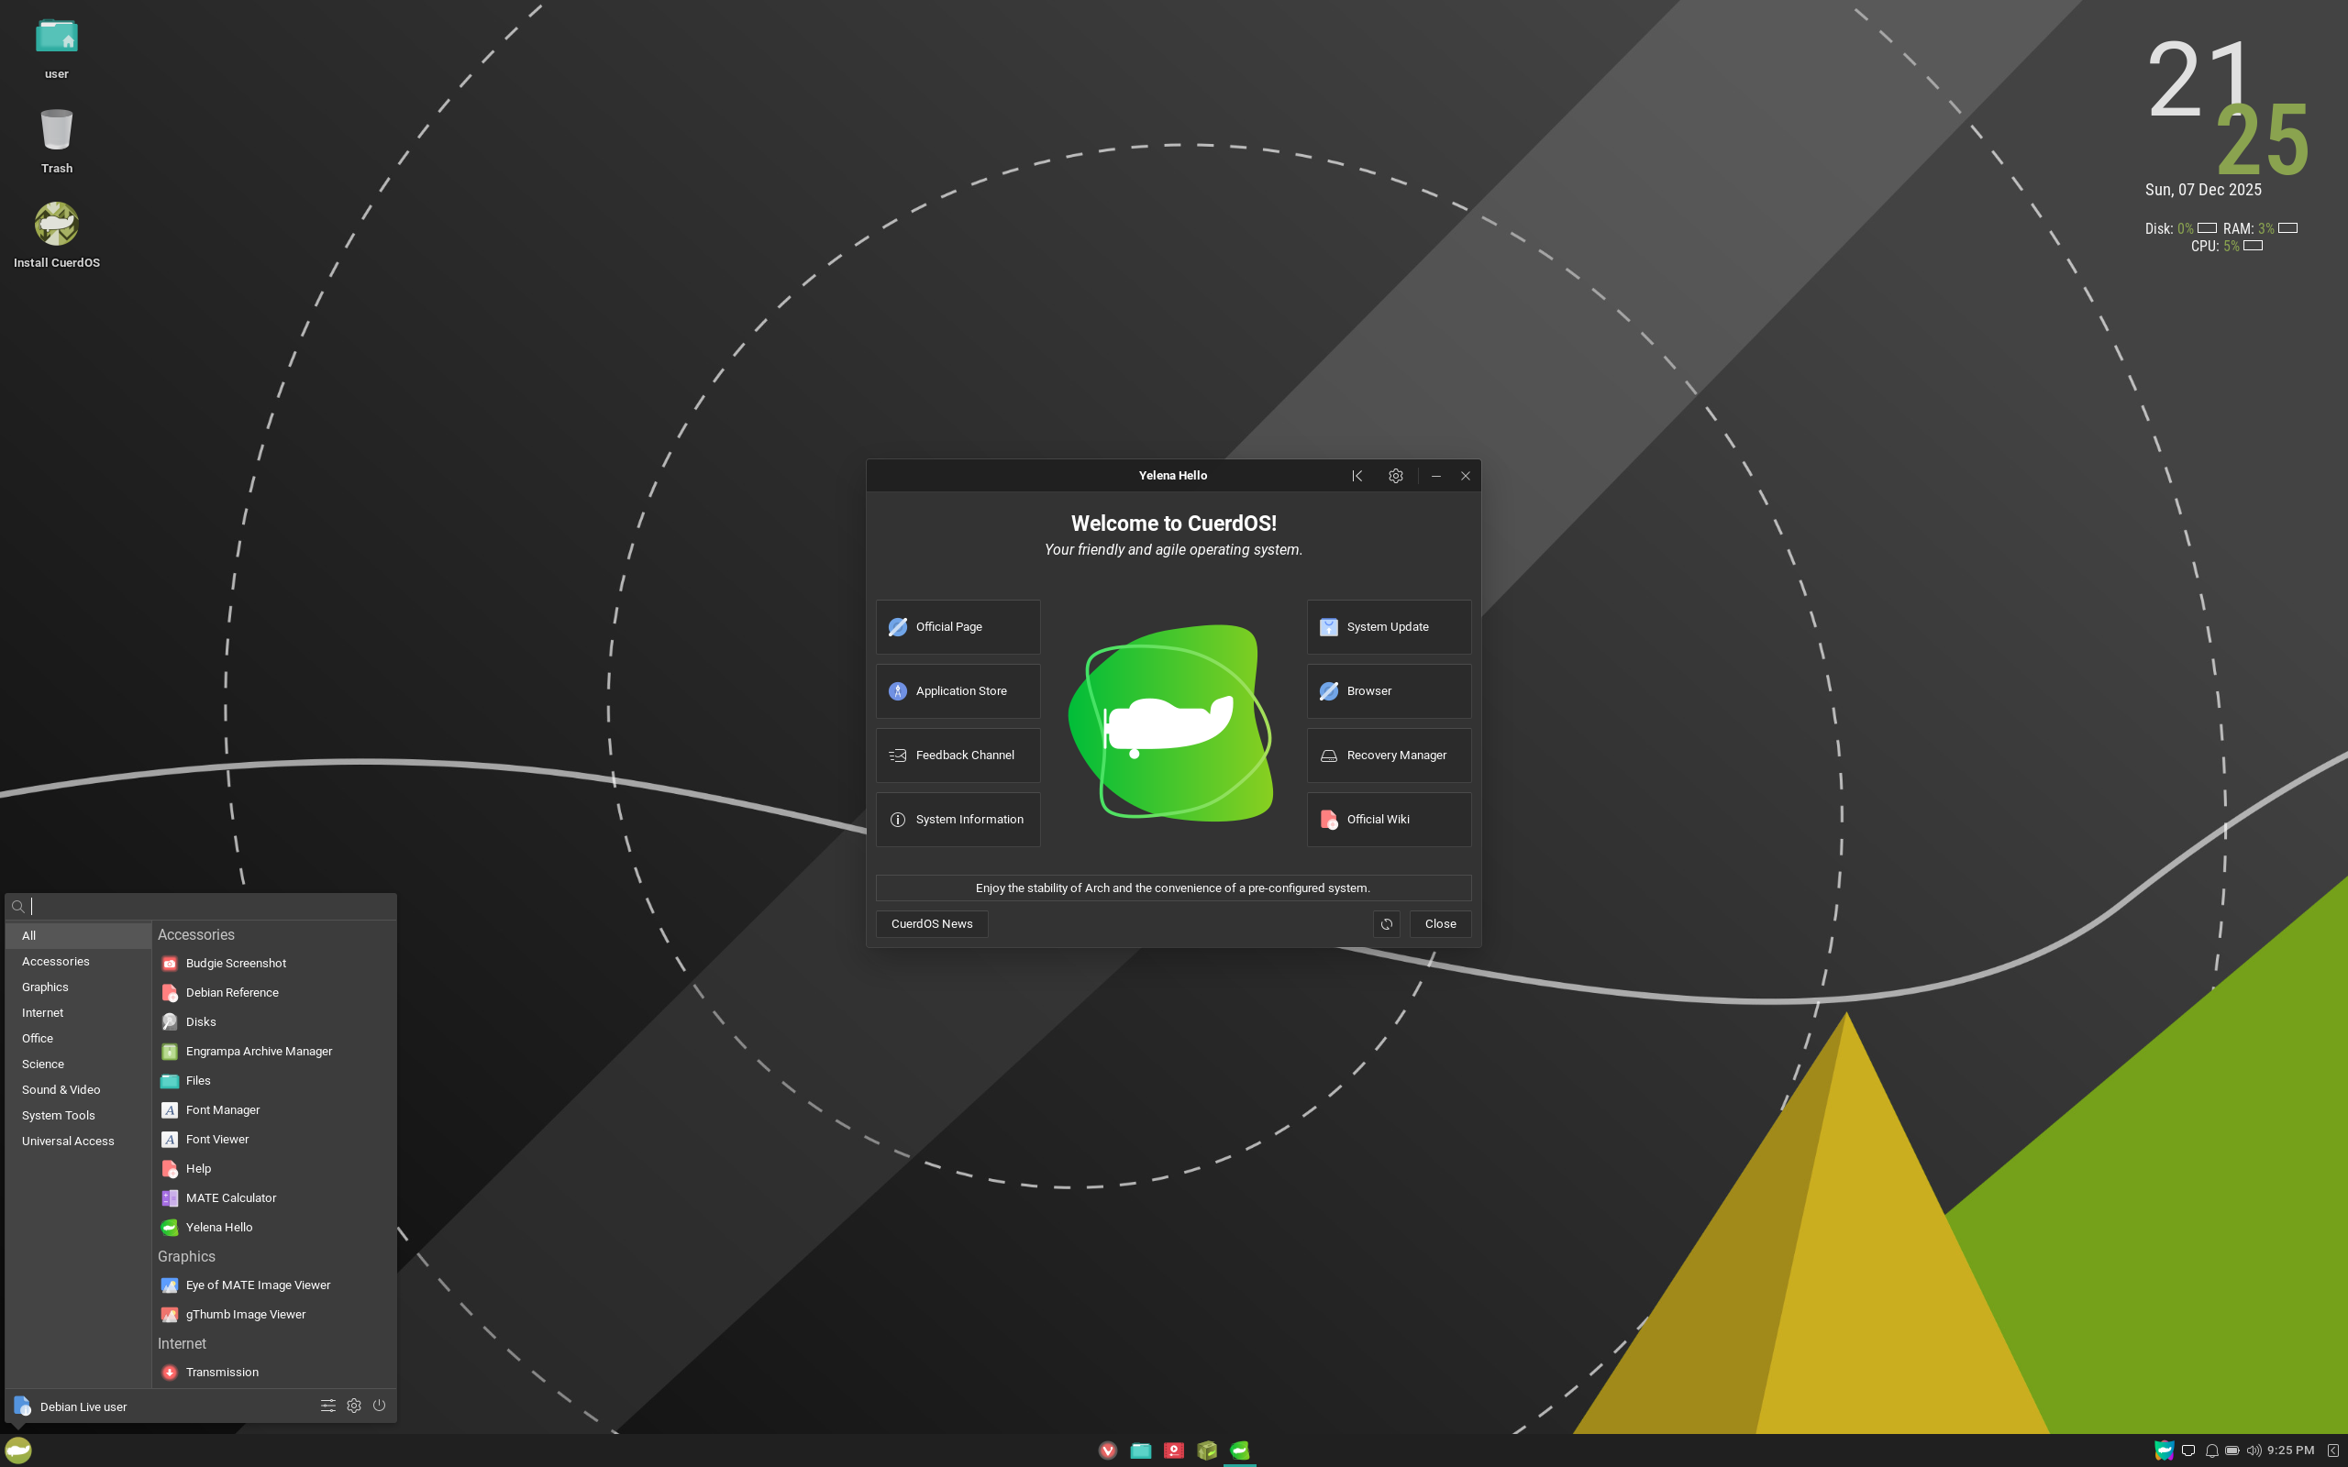Open the Official Page link in Yelena Hello

[x=958, y=627]
